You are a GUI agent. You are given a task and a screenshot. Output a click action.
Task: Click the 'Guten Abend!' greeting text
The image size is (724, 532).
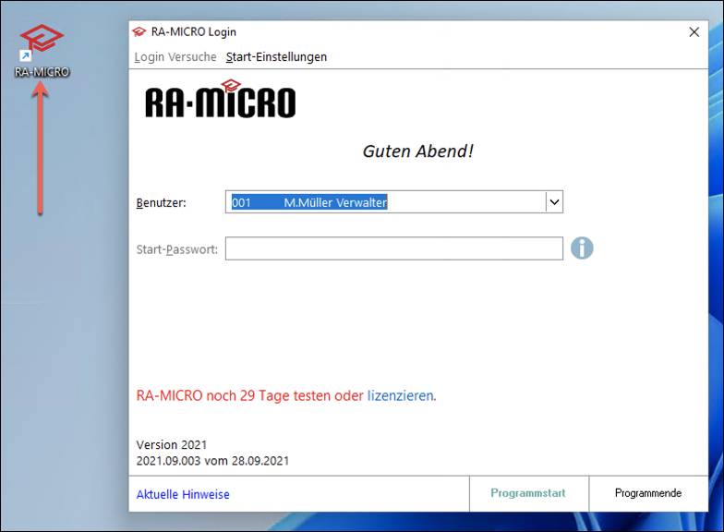coord(417,151)
